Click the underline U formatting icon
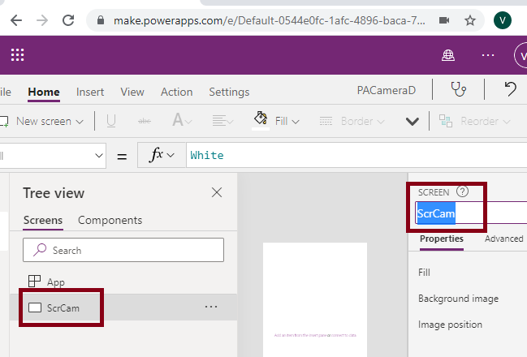527x357 pixels. (111, 121)
